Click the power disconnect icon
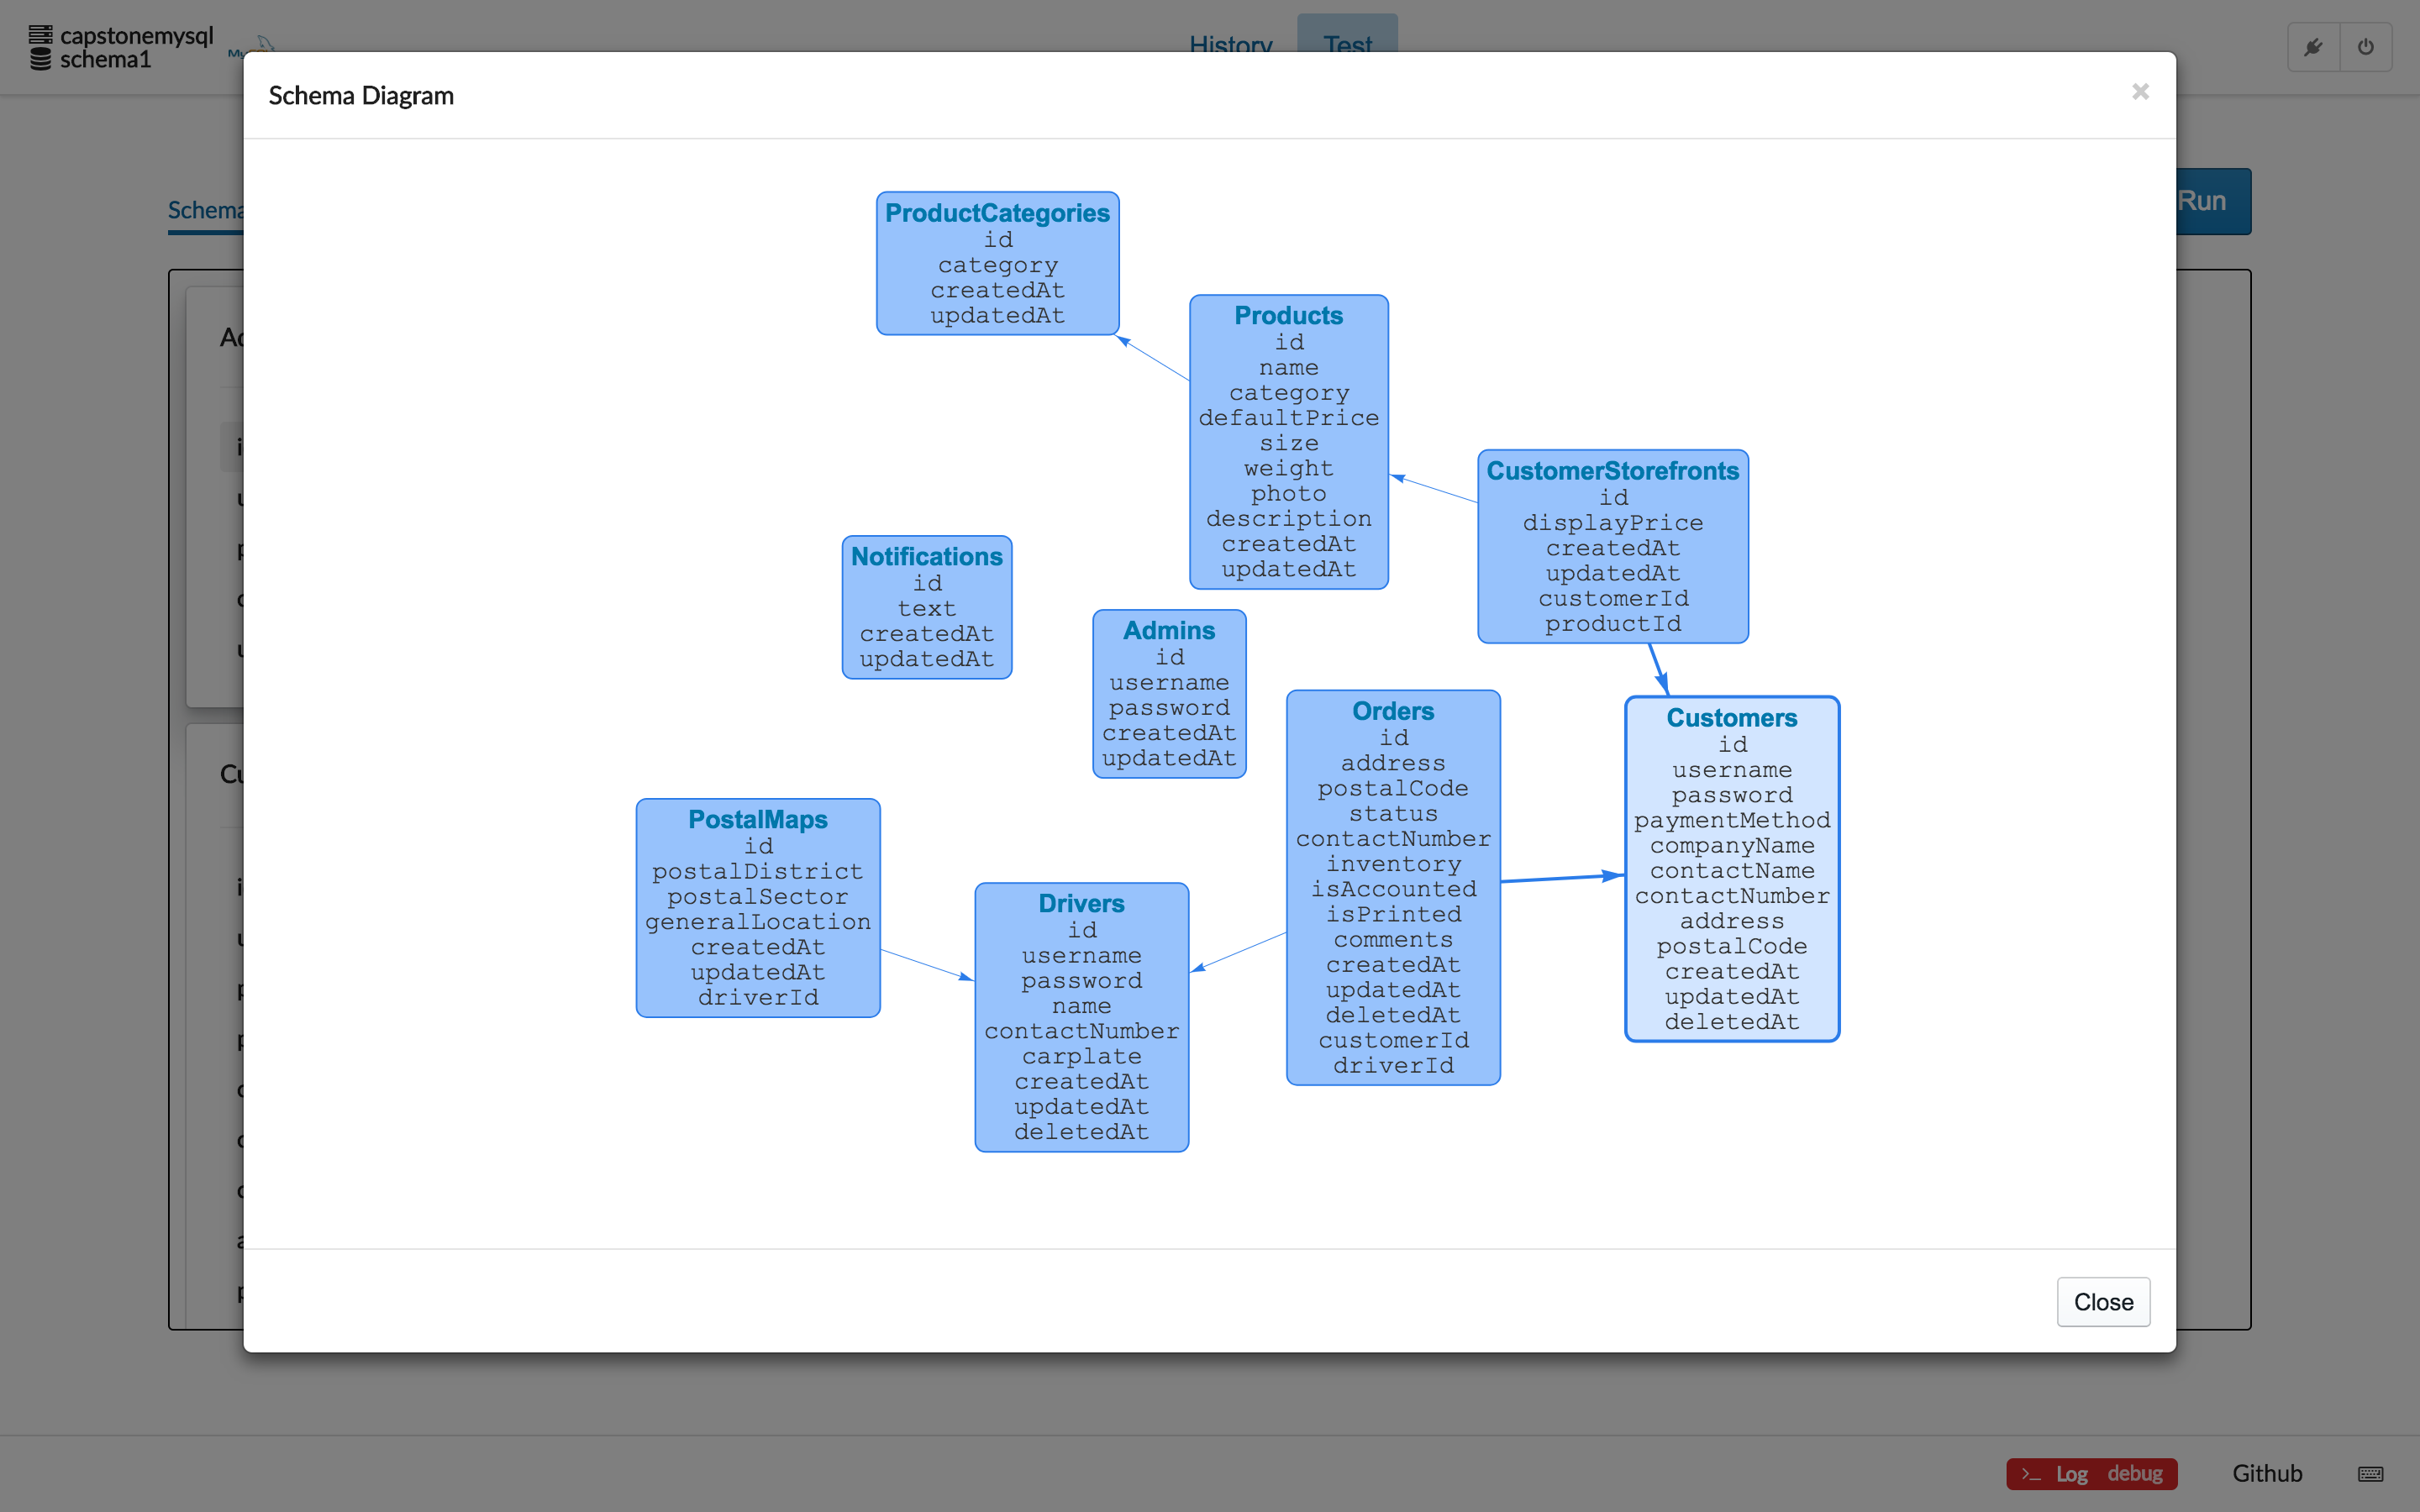 [2365, 47]
